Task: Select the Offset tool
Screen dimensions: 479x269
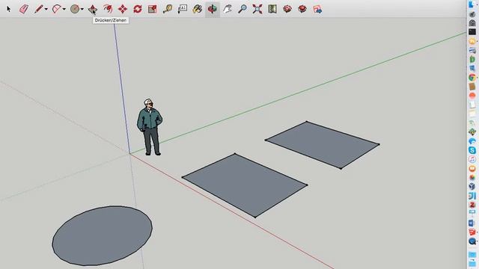Action: pyautogui.click(x=108, y=9)
